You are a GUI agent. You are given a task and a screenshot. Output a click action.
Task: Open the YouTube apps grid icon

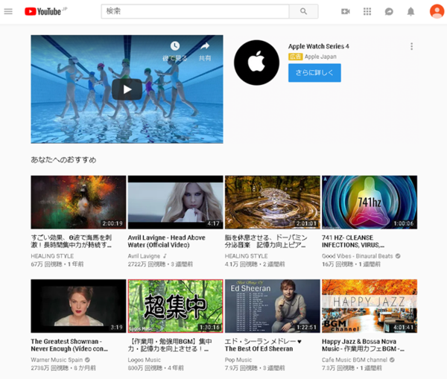(x=367, y=11)
